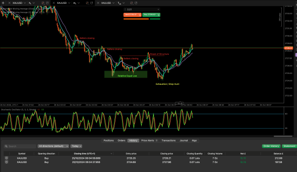Close the XAUUSD h1 chart tab
The width and height of the screenshot is (297, 172).
10,3
